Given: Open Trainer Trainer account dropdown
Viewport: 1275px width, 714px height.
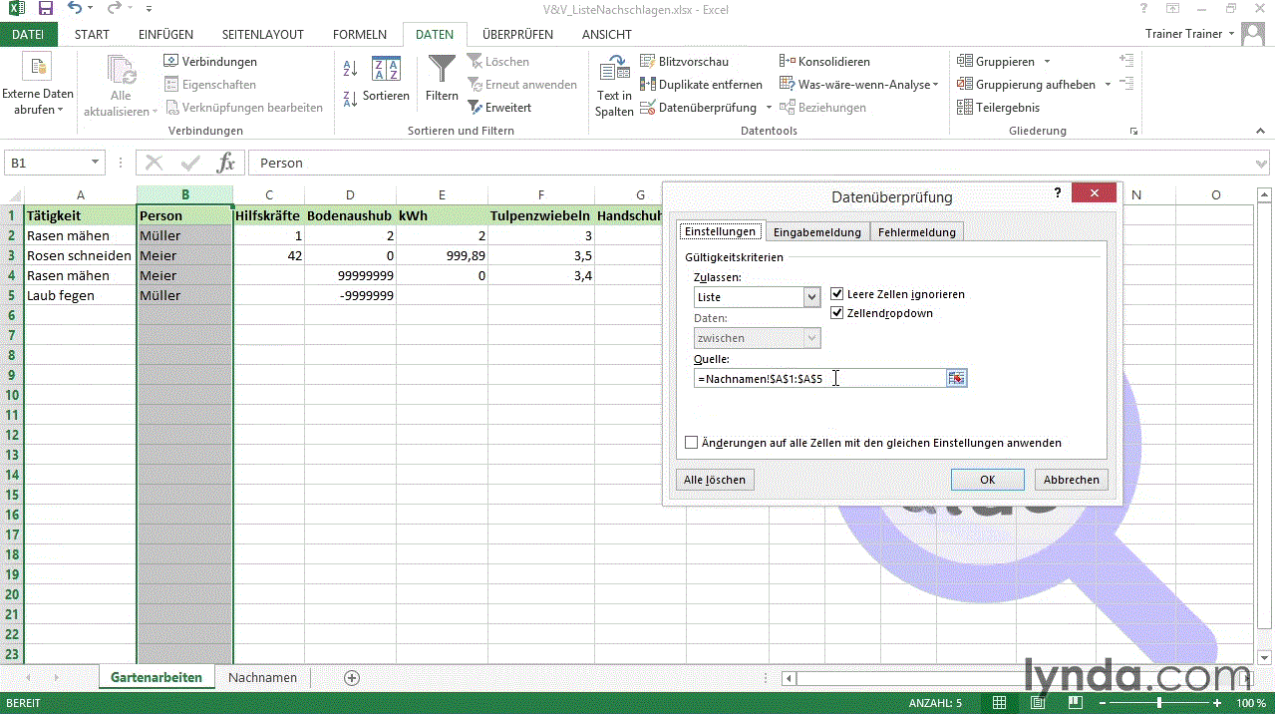Looking at the screenshot, I should (x=1231, y=34).
